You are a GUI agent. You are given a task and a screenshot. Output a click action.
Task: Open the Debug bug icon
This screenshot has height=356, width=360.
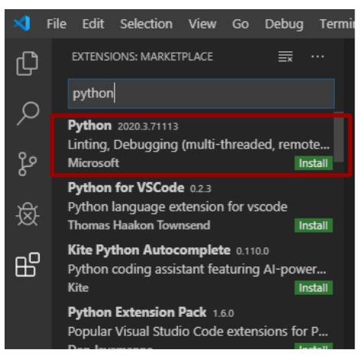[28, 214]
